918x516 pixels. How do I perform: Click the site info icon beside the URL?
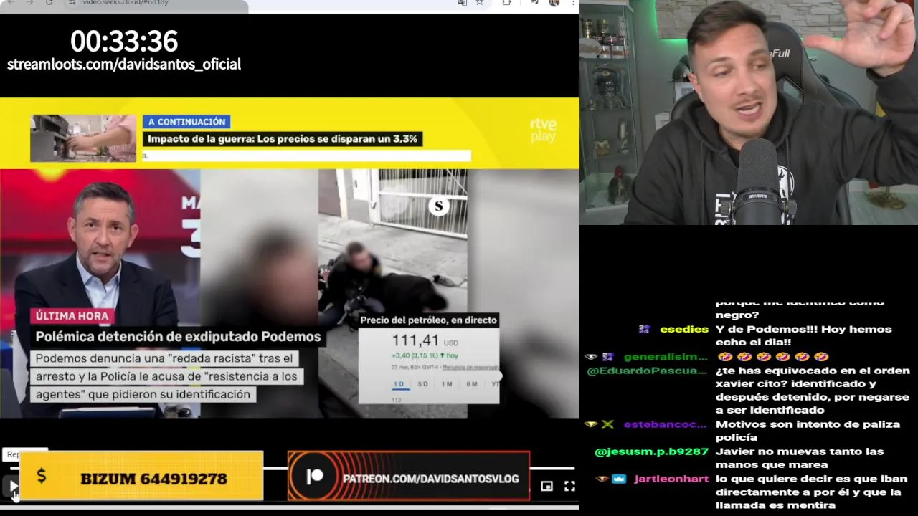(72, 3)
